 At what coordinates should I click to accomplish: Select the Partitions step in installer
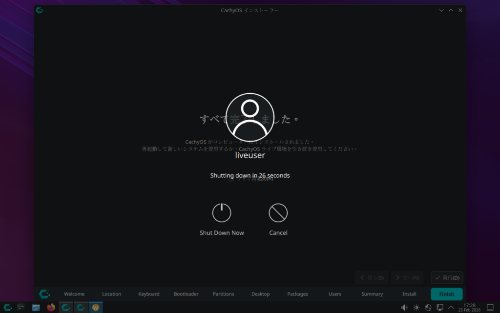click(x=223, y=294)
